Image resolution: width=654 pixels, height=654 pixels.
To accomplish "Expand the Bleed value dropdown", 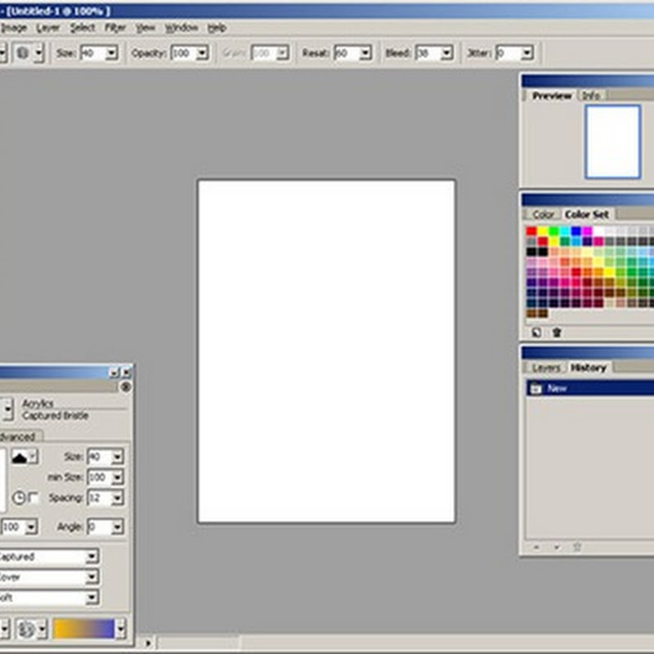I will 446,52.
